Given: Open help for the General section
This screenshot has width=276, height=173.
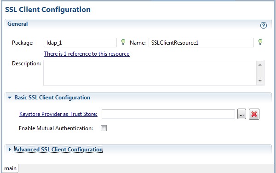Looking at the screenshot, I should point(263,25).
